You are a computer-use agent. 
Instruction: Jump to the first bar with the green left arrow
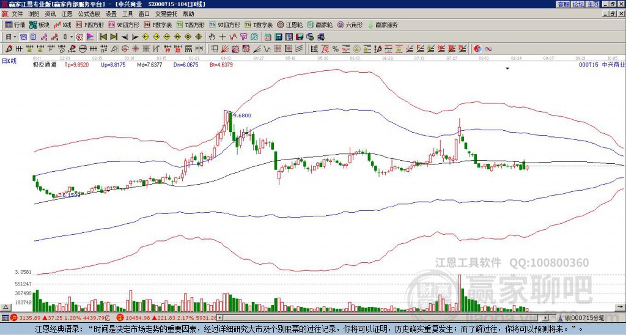click(x=103, y=37)
